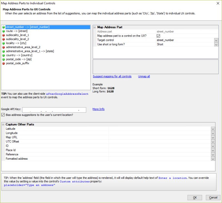Click the red icon beside sublocality_level_1

4,35
